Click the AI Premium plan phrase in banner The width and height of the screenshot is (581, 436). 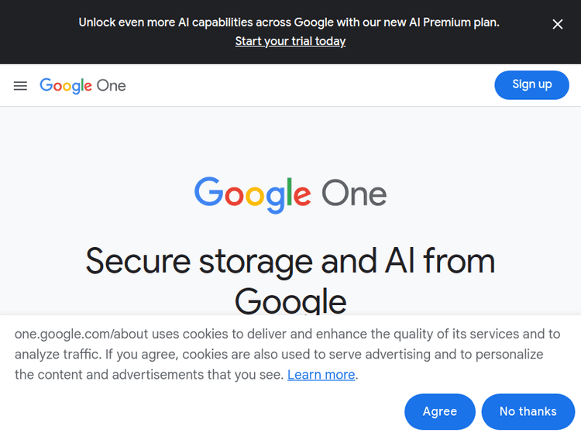tap(451, 22)
